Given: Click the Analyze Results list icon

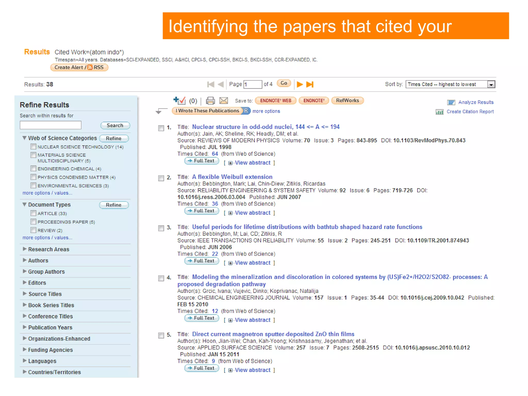Looking at the screenshot, I should click(x=451, y=102).
